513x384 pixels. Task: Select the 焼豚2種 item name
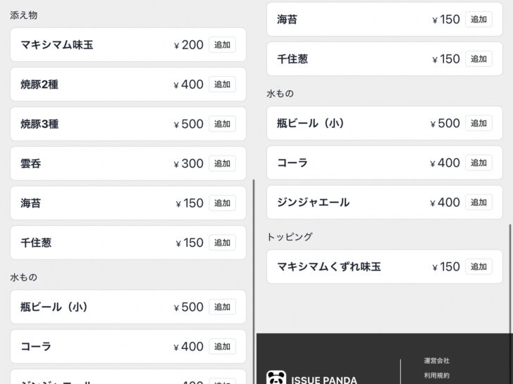coord(39,84)
